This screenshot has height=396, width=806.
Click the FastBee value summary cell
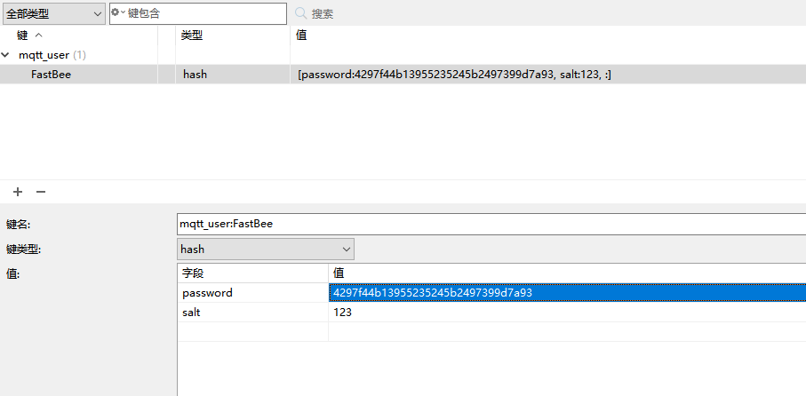548,75
